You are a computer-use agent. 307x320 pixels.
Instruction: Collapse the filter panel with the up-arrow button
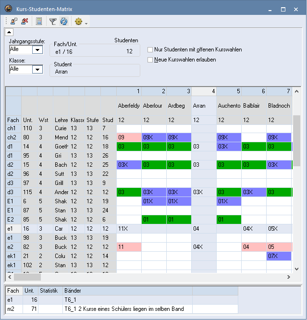[x=9, y=32]
